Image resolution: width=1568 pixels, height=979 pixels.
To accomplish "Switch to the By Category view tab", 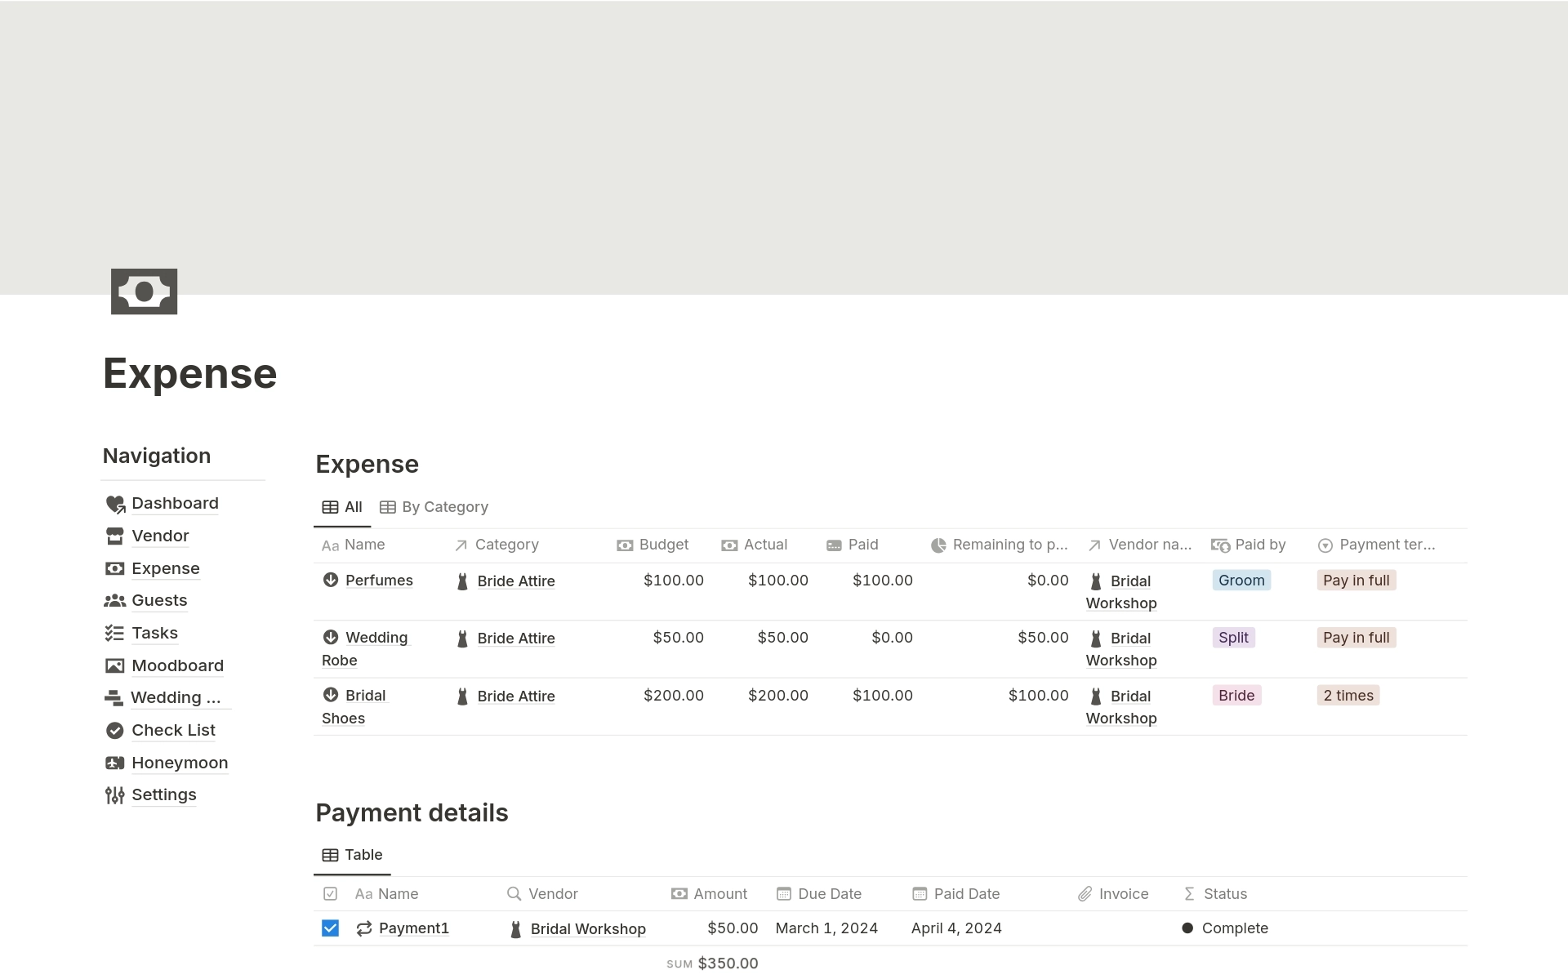I will (x=434, y=507).
